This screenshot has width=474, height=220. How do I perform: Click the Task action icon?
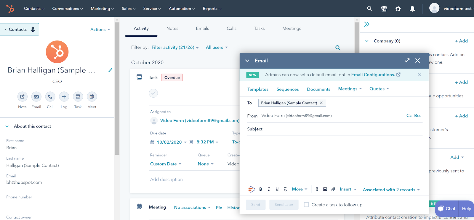coord(78,96)
